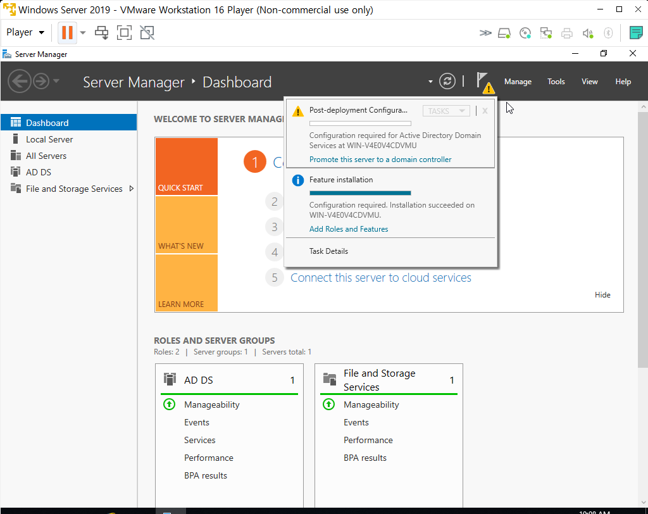This screenshot has width=648, height=514.
Task: Click AD DS Manageability green status icon
Action: pyautogui.click(x=169, y=404)
